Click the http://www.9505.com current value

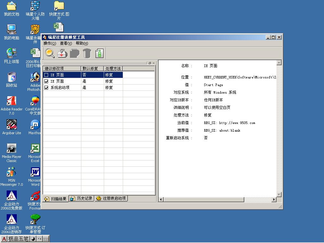click(237, 123)
